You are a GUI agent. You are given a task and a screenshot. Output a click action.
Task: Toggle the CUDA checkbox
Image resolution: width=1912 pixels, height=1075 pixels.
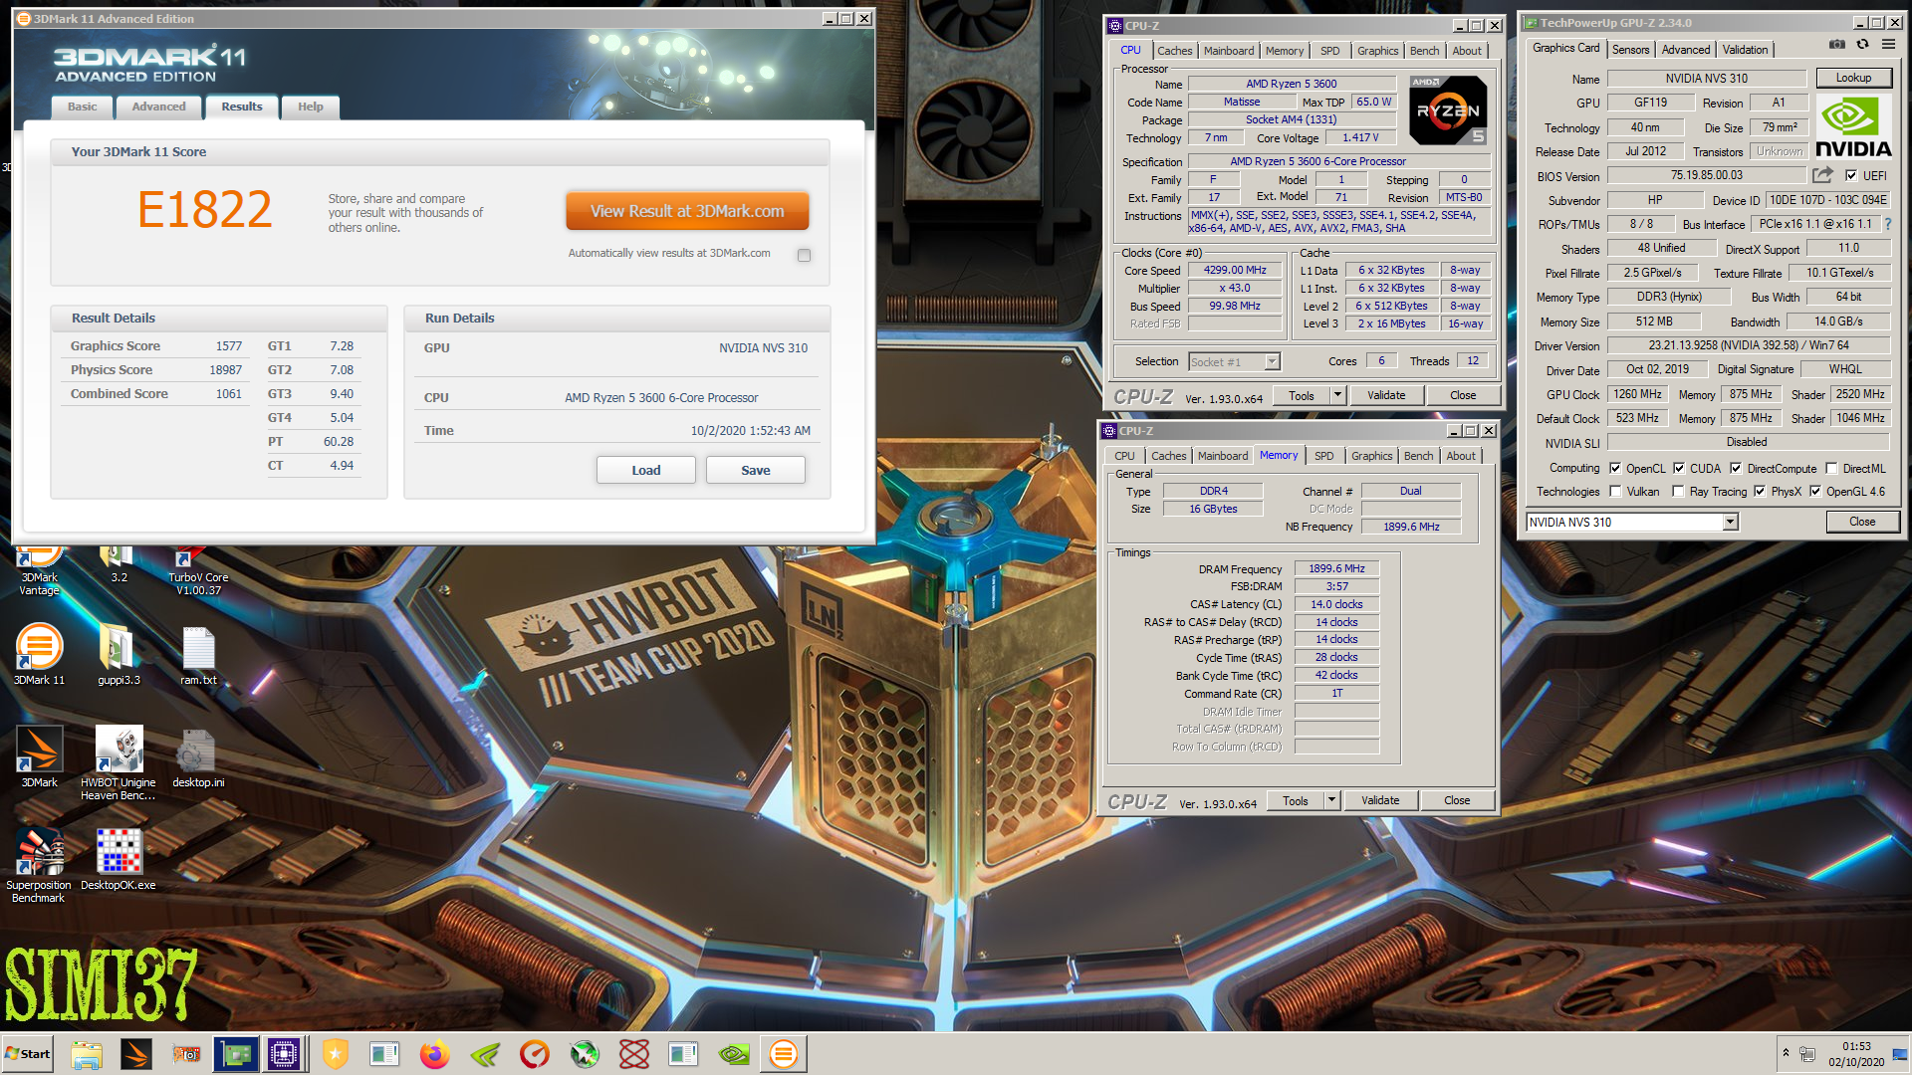point(1679,468)
